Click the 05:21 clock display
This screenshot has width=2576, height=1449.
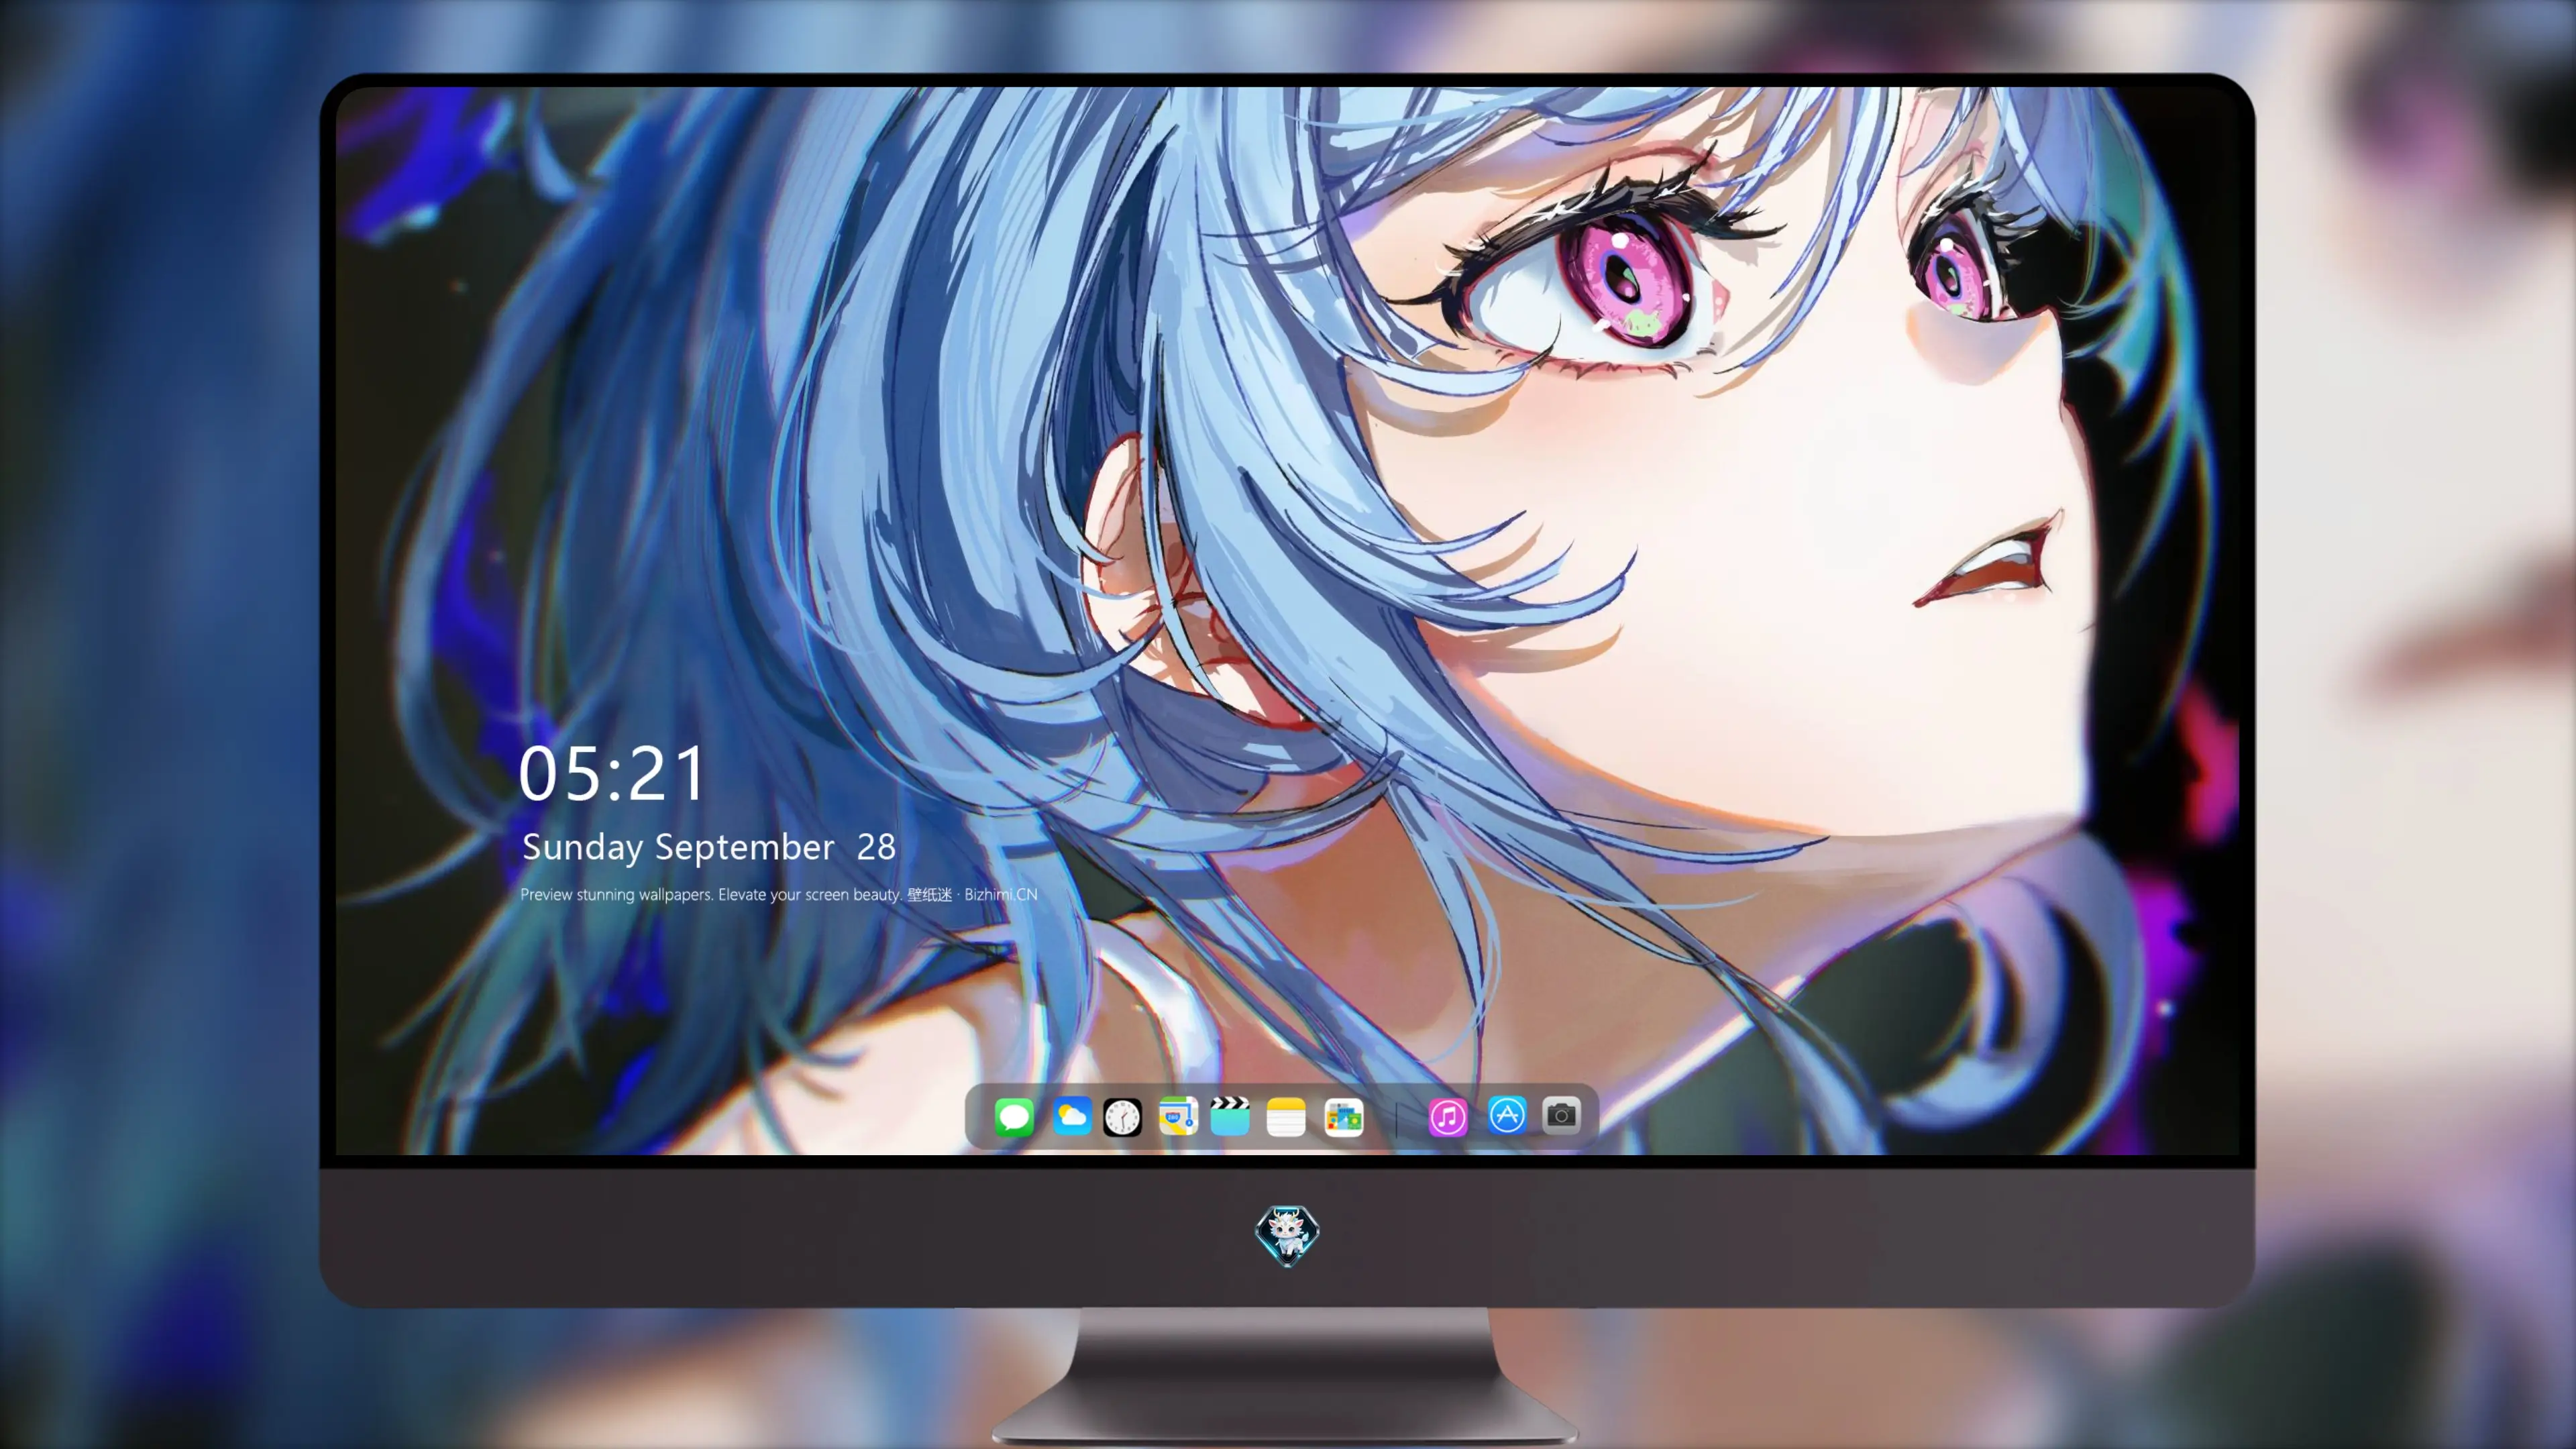[x=612, y=773]
